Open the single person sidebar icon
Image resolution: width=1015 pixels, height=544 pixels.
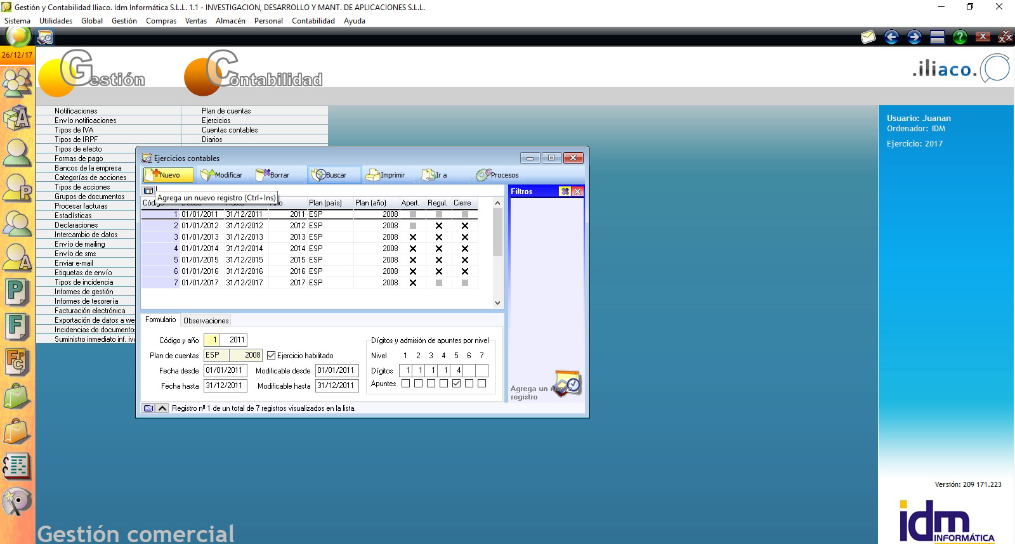[17, 153]
